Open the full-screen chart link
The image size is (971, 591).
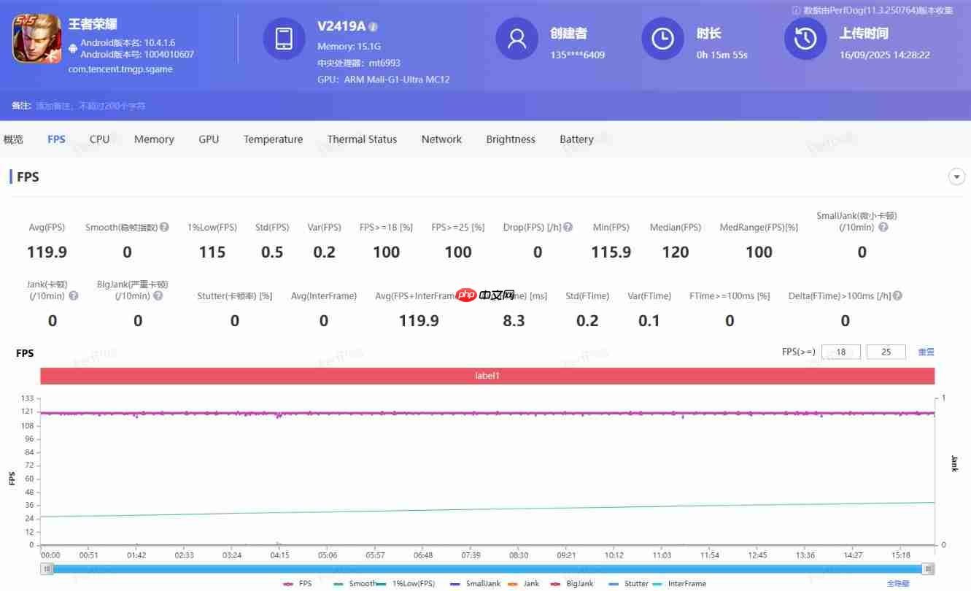pyautogui.click(x=898, y=583)
